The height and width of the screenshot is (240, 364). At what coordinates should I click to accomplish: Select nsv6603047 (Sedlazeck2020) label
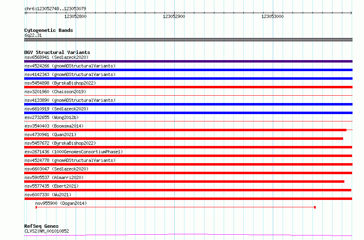(x=56, y=169)
